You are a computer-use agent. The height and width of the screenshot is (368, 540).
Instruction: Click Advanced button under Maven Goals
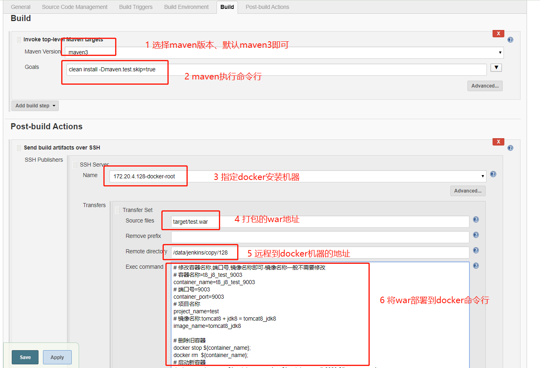[x=485, y=86]
